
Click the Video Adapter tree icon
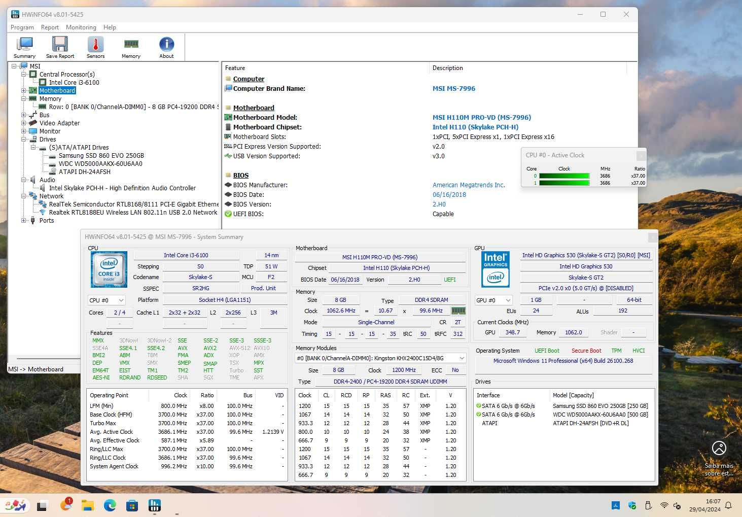click(33, 123)
